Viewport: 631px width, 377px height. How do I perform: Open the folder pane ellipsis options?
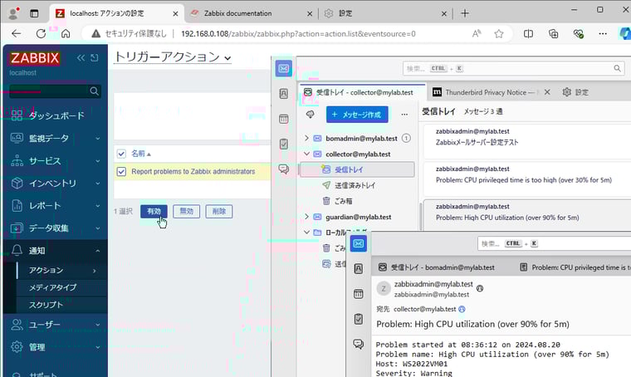pyautogui.click(x=404, y=115)
